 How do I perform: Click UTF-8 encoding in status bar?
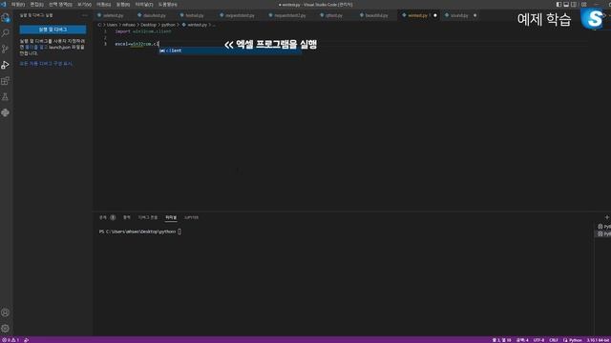538,340
